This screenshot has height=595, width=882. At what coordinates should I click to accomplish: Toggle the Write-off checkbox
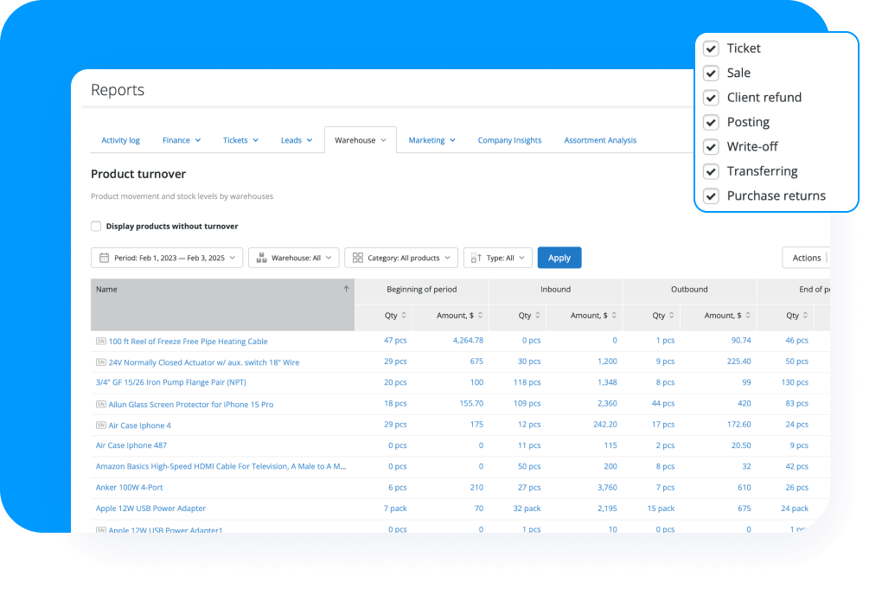tap(711, 147)
